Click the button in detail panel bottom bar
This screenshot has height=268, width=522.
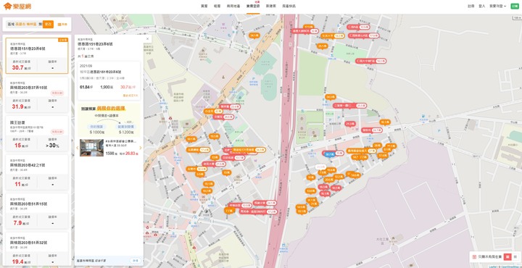(135, 260)
